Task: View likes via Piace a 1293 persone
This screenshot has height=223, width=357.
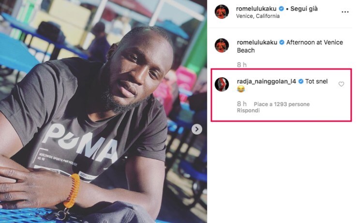Action: [282, 104]
